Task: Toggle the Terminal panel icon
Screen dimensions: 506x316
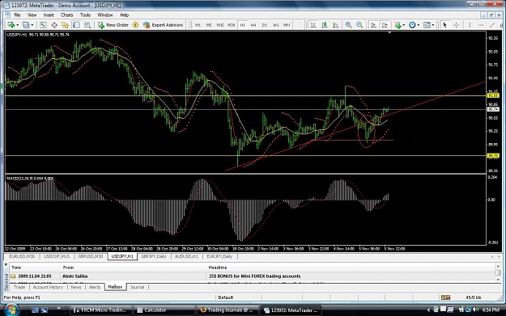Action: click(76, 25)
